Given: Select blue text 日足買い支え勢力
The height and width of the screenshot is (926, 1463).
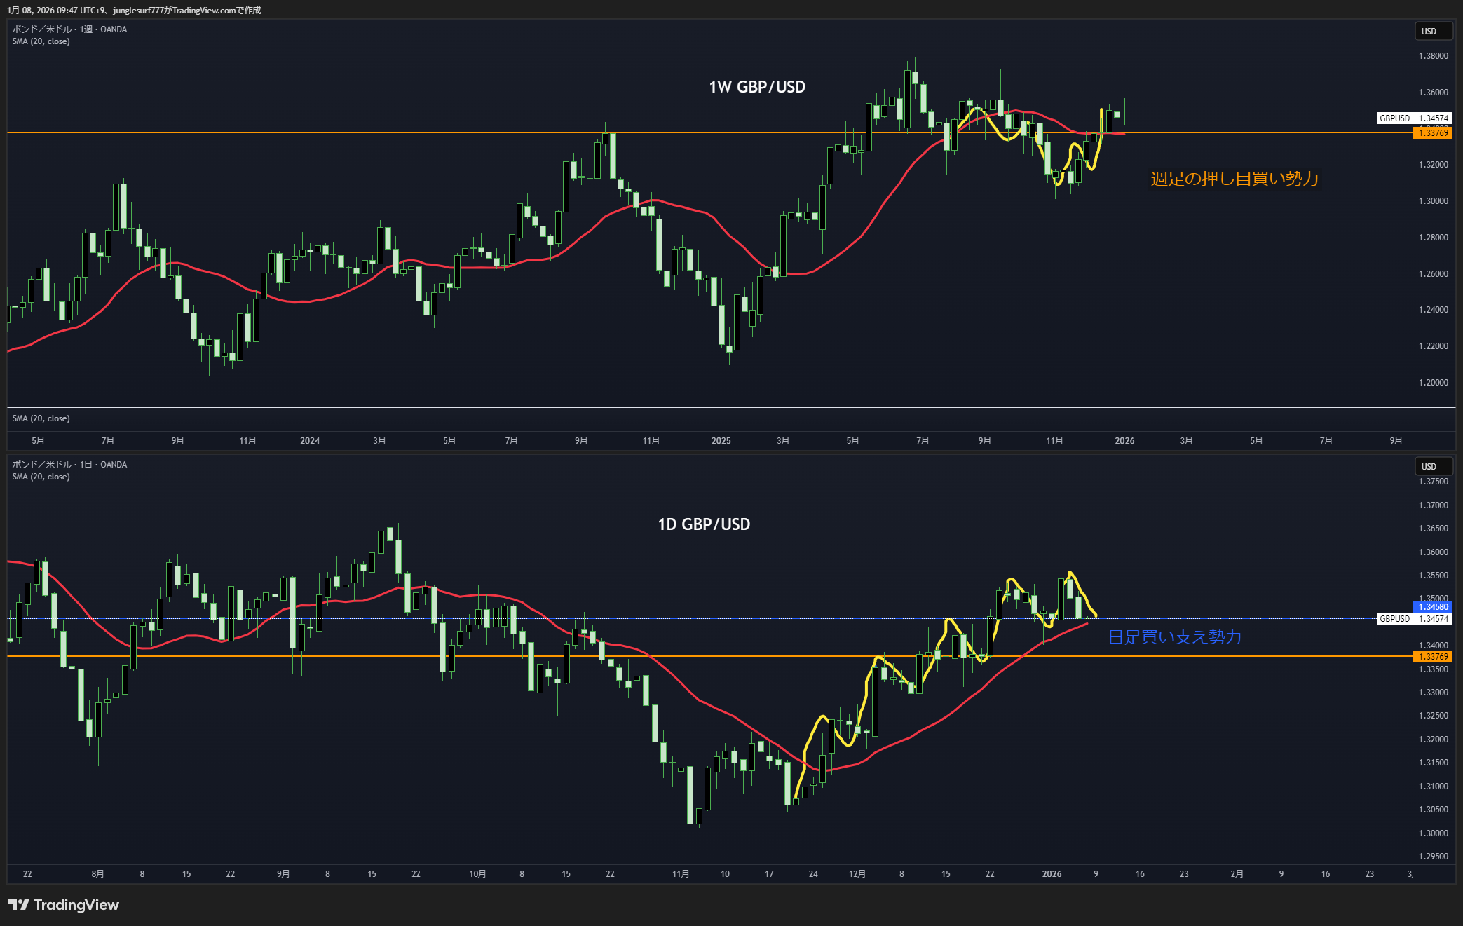Looking at the screenshot, I should (x=1174, y=637).
